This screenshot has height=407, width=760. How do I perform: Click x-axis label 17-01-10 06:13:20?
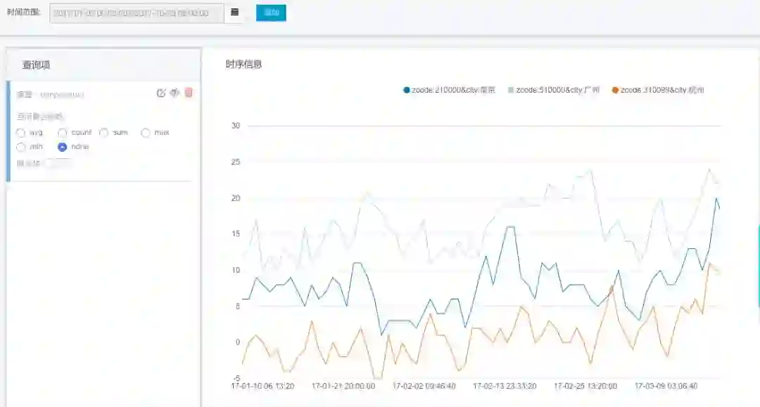pyautogui.click(x=262, y=386)
